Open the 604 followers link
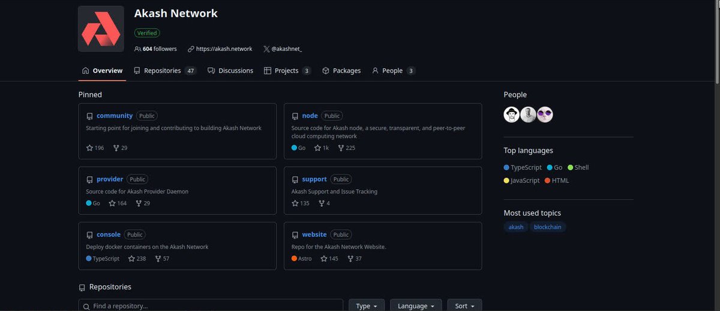 coord(155,49)
